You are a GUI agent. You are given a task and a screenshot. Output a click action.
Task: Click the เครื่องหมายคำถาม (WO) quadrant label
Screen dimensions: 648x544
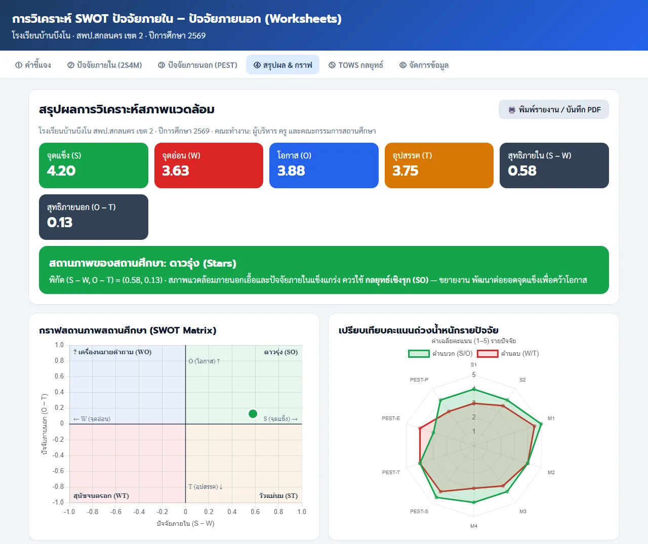[x=112, y=352]
